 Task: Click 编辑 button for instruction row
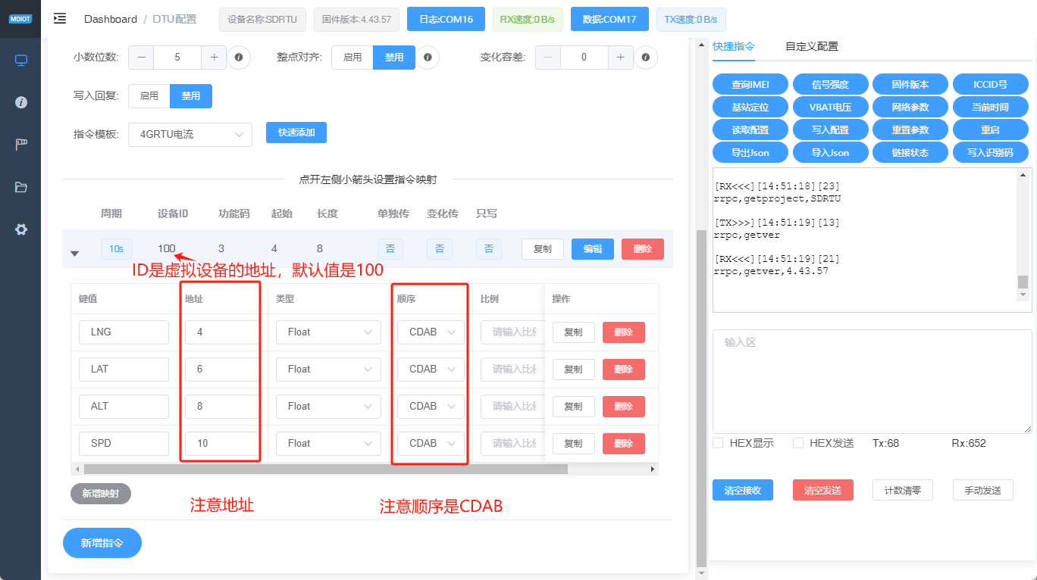point(593,249)
